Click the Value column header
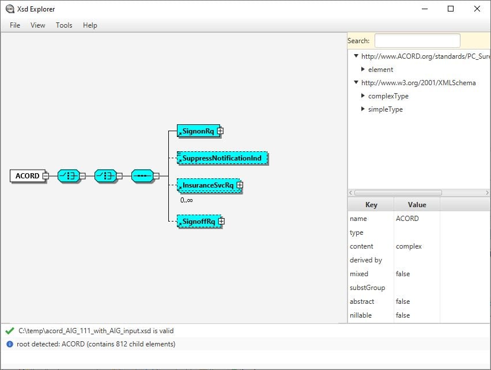This screenshot has height=370, width=491. coord(416,204)
